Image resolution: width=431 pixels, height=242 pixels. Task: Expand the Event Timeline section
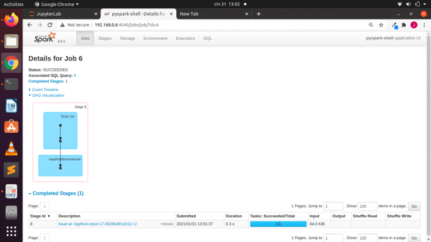45,90
